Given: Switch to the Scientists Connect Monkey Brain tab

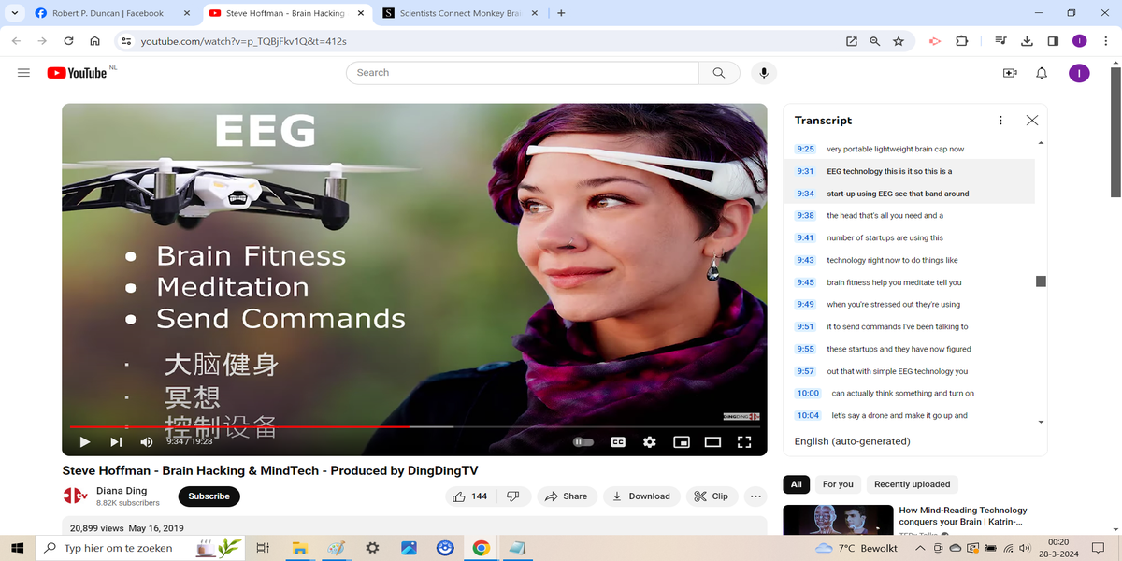Looking at the screenshot, I should click(460, 13).
